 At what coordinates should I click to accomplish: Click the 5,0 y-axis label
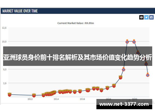coord(5,69)
